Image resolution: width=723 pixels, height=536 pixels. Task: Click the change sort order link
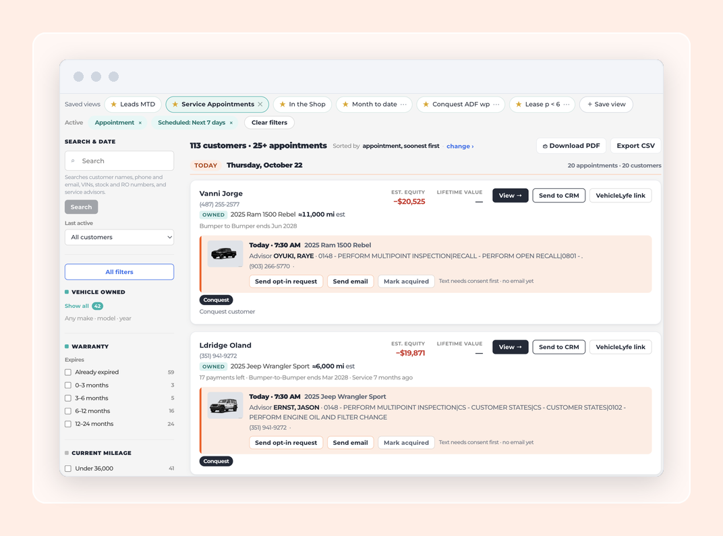tap(460, 146)
